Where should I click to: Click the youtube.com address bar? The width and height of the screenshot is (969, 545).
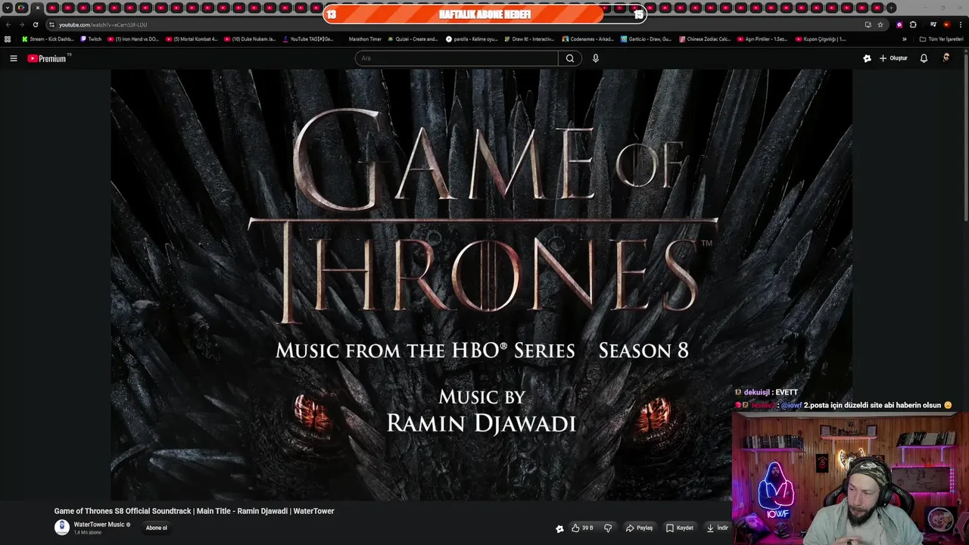click(x=454, y=25)
